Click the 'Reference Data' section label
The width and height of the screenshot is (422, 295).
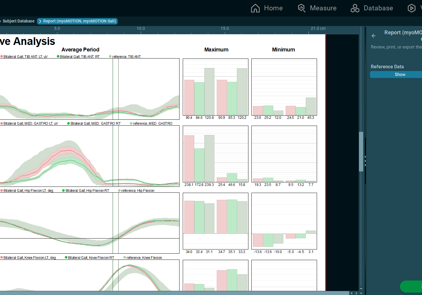pyautogui.click(x=387, y=67)
